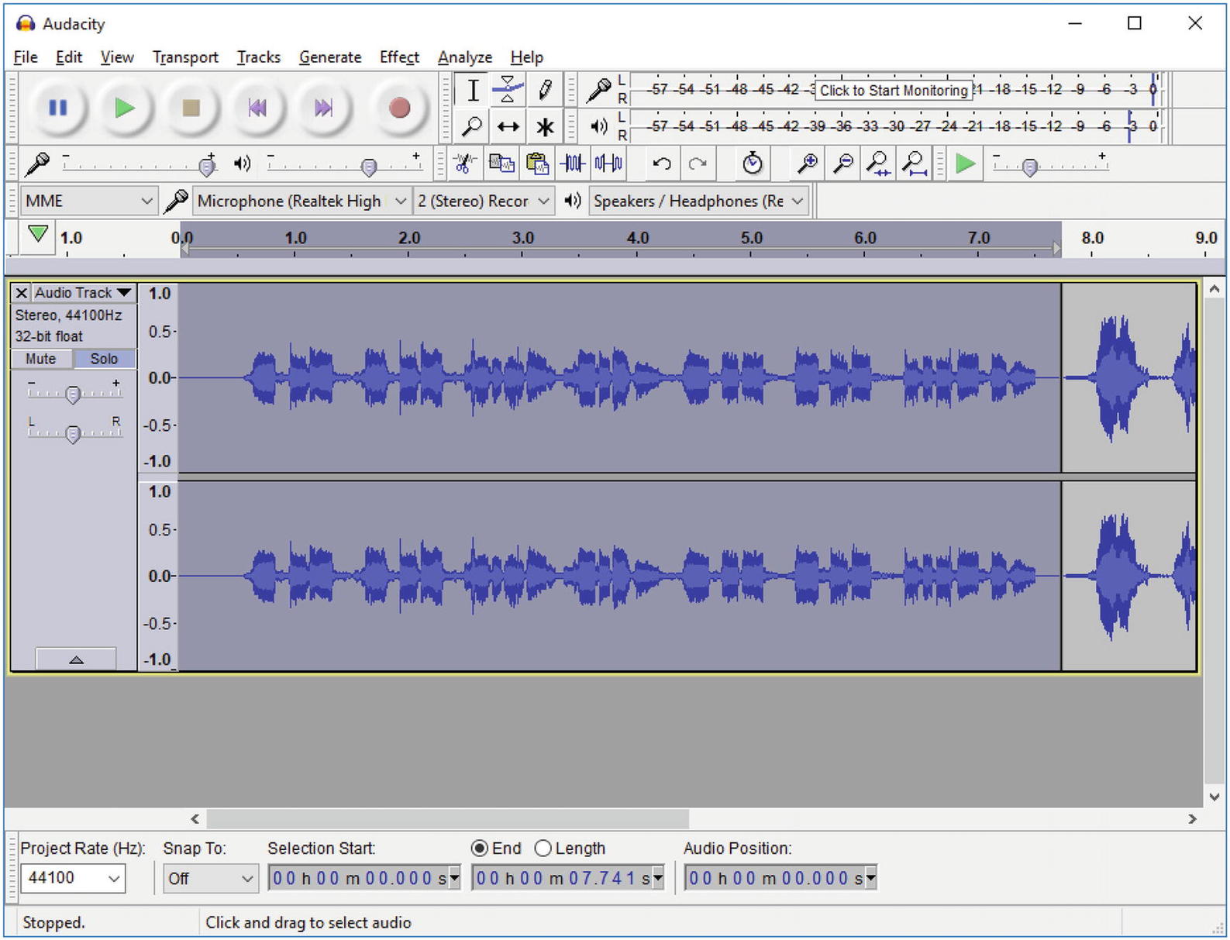Start playback with the green Play button
The height and width of the screenshot is (940, 1230).
pyautogui.click(x=125, y=108)
